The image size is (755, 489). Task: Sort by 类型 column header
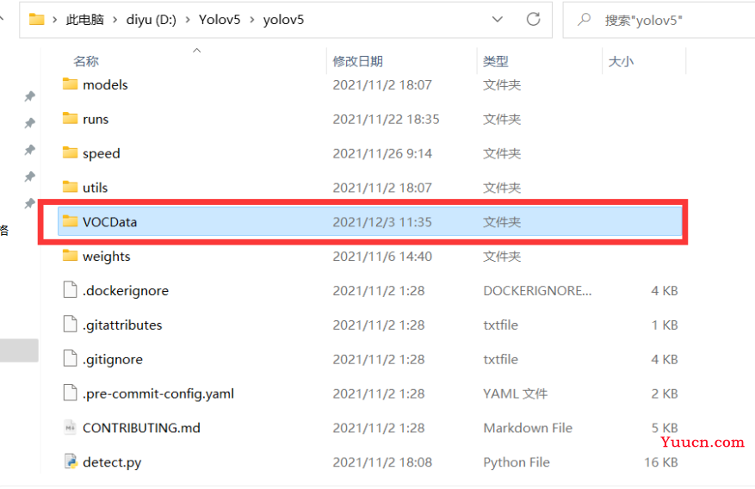pos(496,61)
